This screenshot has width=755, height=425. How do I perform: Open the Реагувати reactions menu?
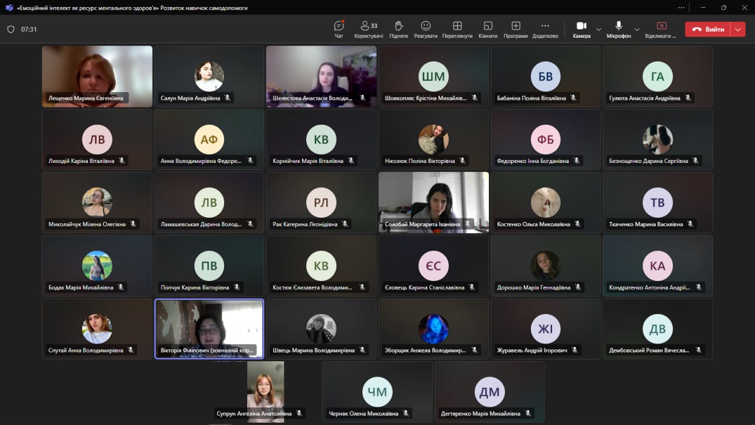pyautogui.click(x=426, y=29)
